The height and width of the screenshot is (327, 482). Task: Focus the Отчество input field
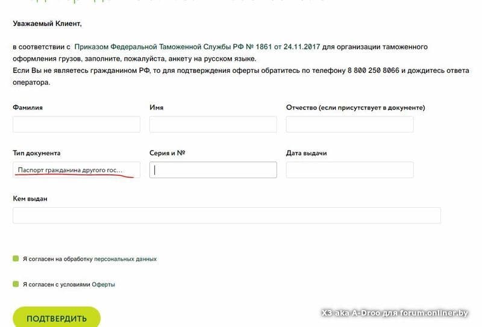click(x=350, y=124)
